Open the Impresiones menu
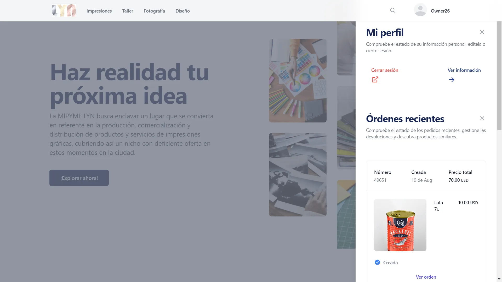The image size is (502, 282). (99, 11)
